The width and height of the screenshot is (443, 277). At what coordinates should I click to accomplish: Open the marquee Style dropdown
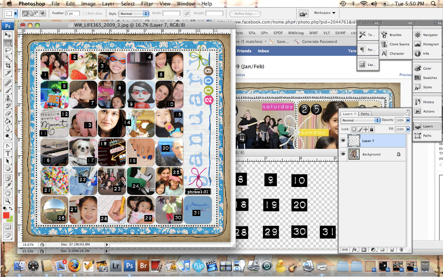pyautogui.click(x=134, y=13)
